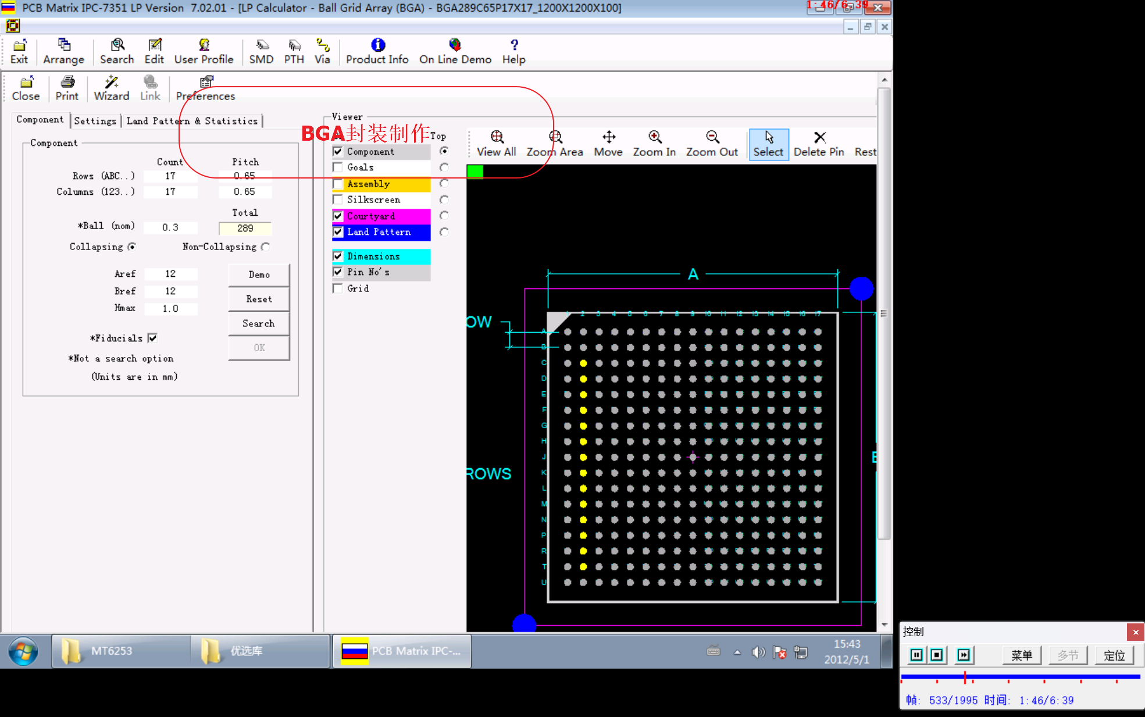Set Assembly as top layer radio

click(x=444, y=183)
